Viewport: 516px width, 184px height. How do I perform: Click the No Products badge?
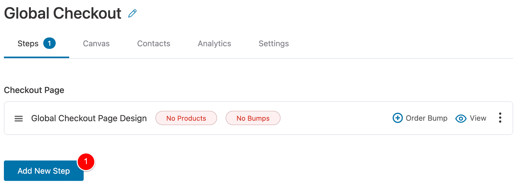tap(186, 118)
